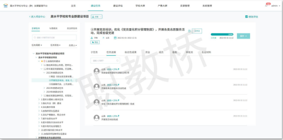Click the avatar beside 优化《党员量化积分管理制度》完成
The height and width of the screenshot is (140, 283).
pos(97,102)
